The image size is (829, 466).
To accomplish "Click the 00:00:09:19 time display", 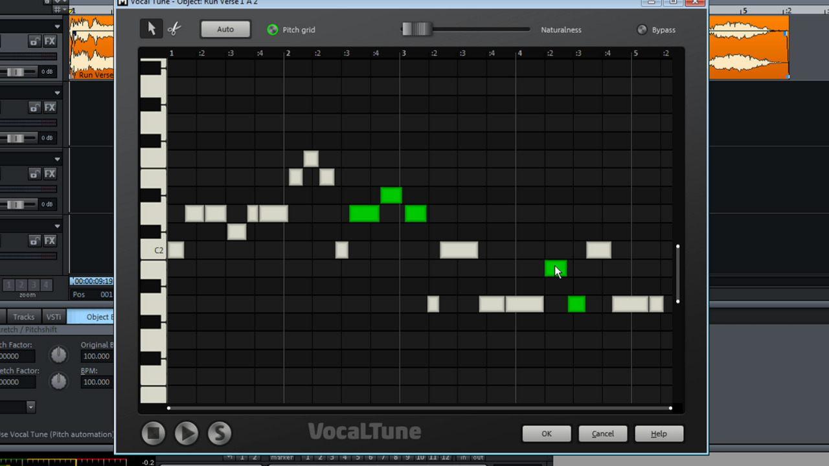I will 93,281.
